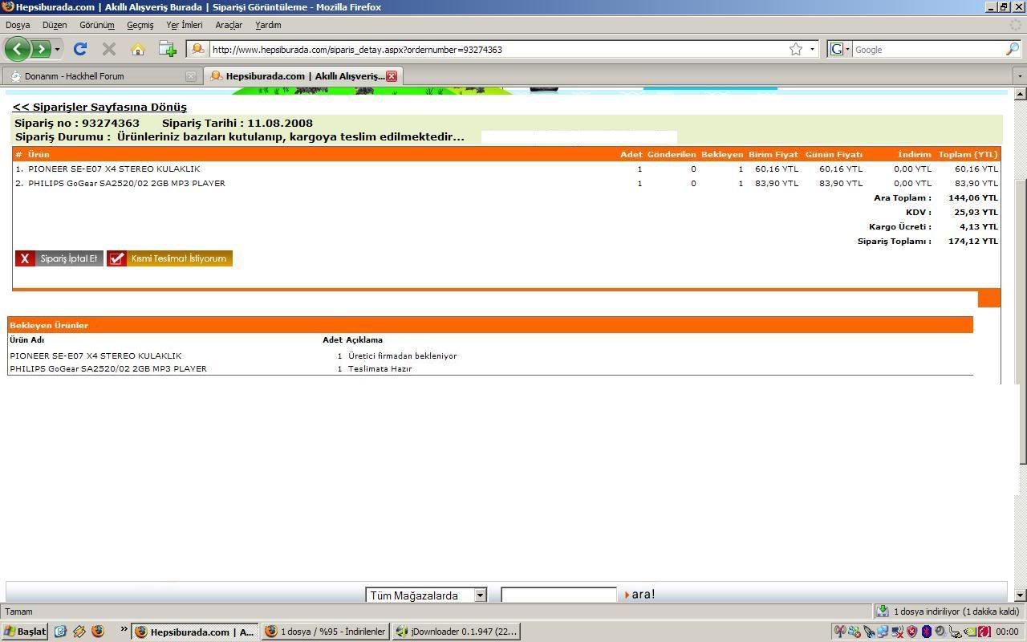The width and height of the screenshot is (1027, 642).
Task: Switch to jDownloader 0.1.947 taskbar window
Action: pos(456,632)
